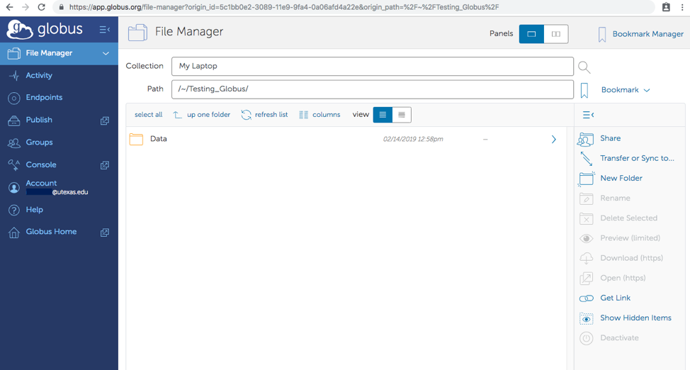Click the Share icon

point(586,139)
